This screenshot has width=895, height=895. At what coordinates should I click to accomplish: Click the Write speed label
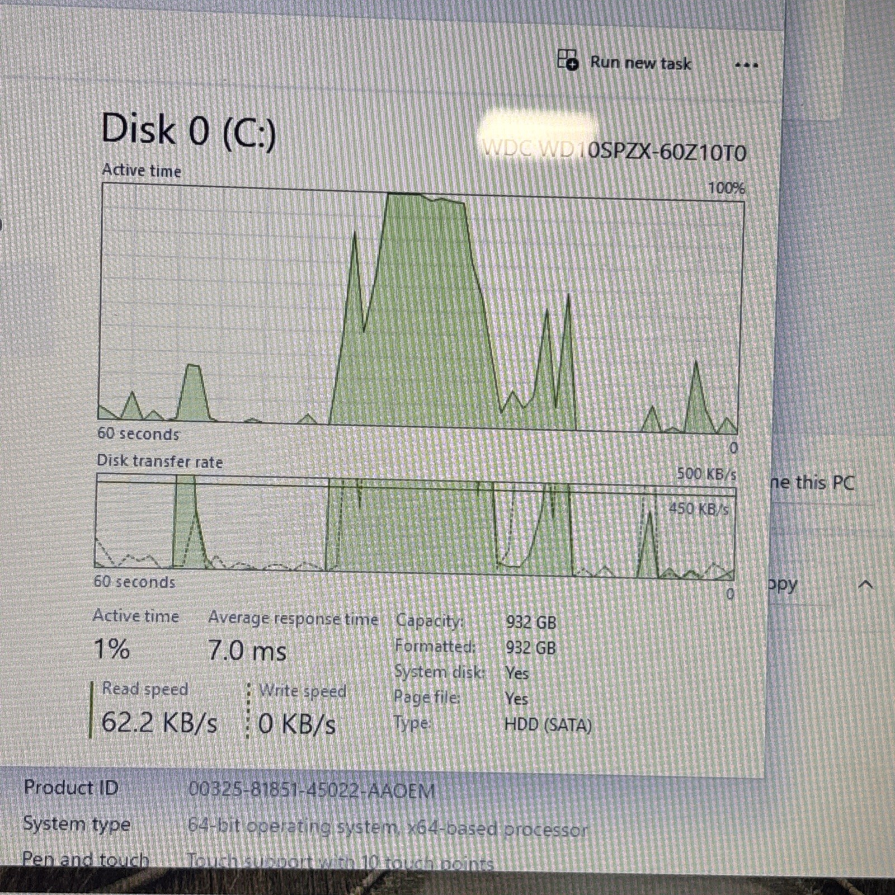coord(303,691)
